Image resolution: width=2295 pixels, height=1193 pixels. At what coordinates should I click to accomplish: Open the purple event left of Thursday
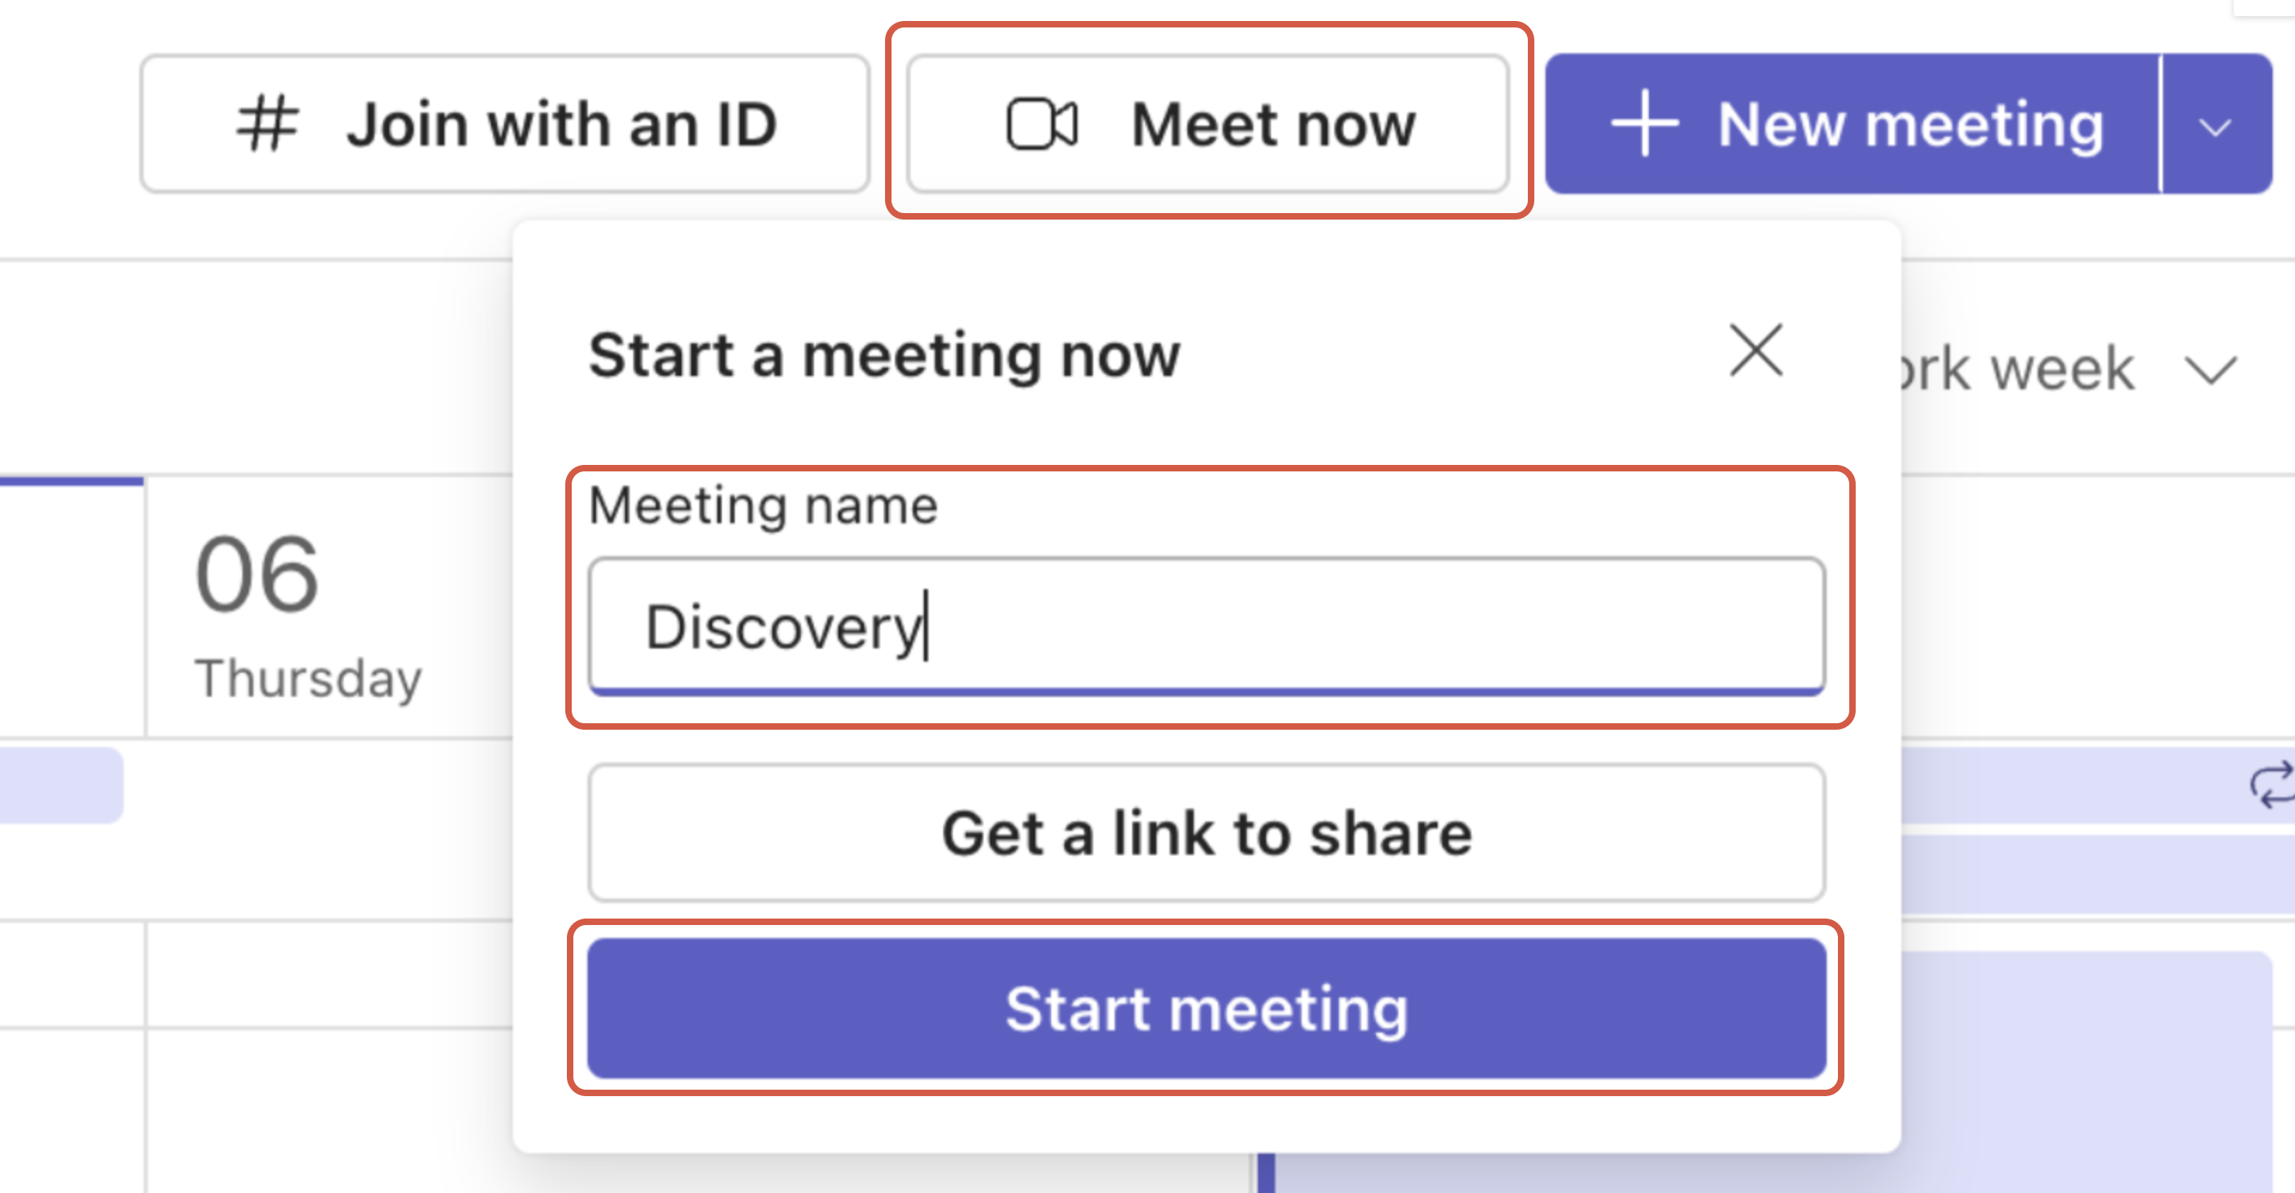tap(61, 785)
